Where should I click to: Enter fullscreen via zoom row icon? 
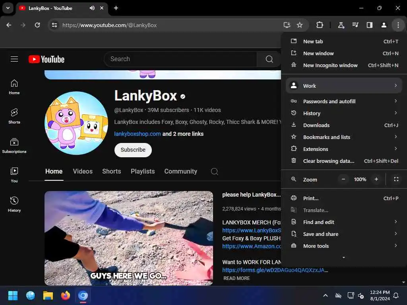click(396, 179)
